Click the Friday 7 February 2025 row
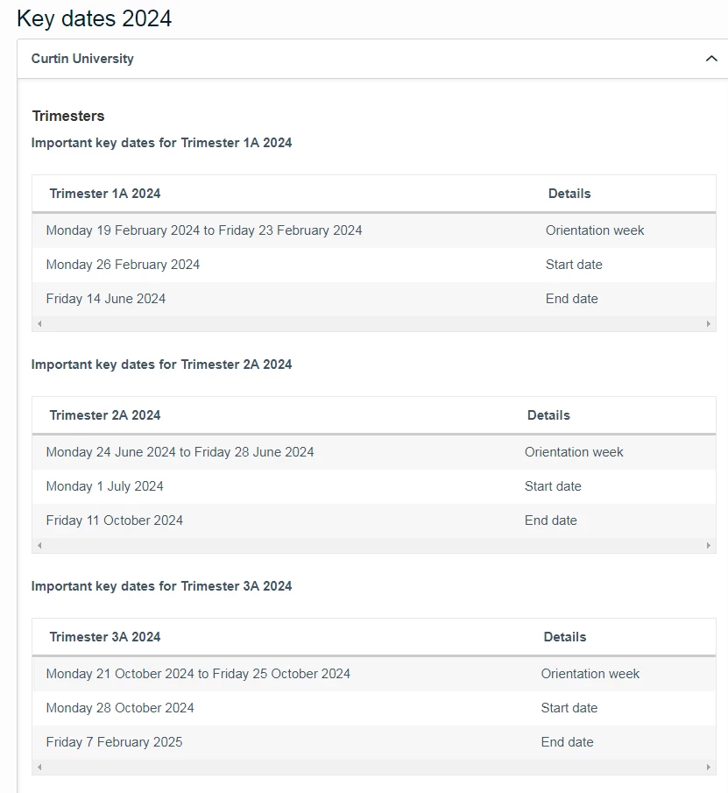728x793 pixels. [x=374, y=742]
